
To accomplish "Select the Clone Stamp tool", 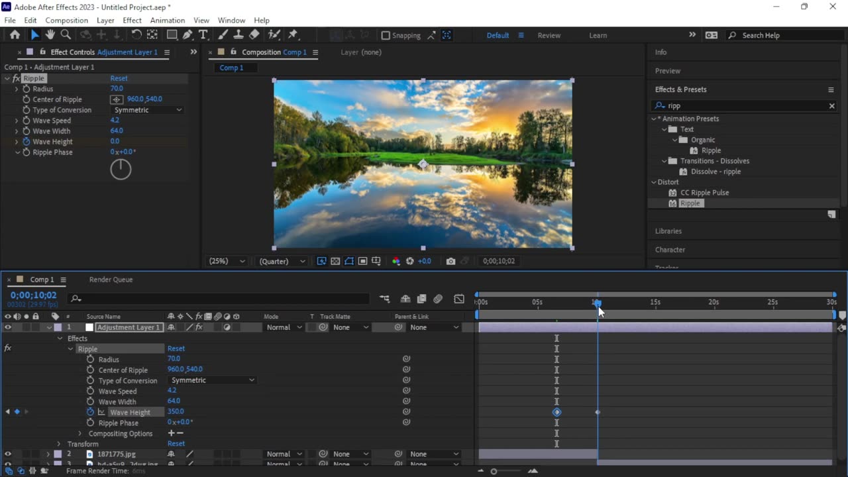I will point(238,35).
